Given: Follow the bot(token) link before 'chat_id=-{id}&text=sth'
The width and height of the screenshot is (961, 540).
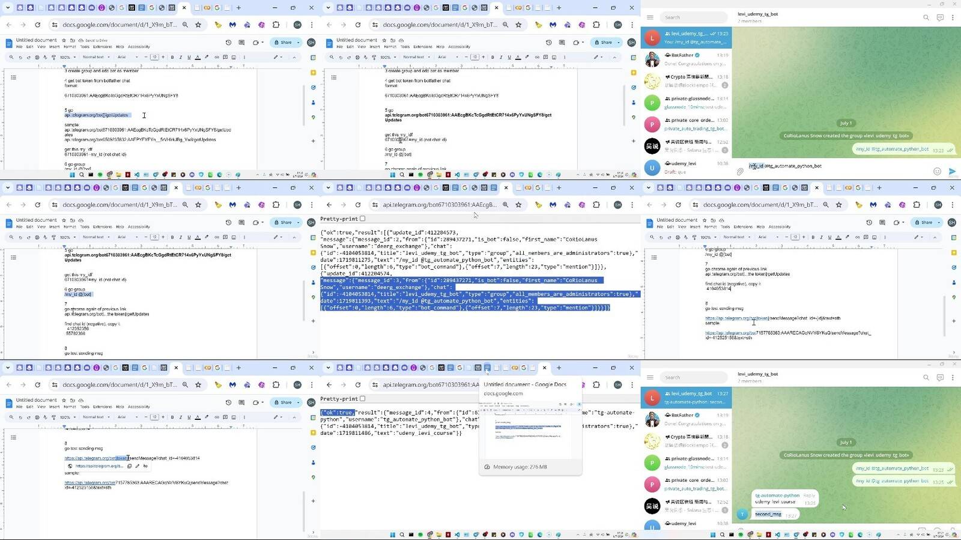Looking at the screenshot, I should click(x=737, y=318).
